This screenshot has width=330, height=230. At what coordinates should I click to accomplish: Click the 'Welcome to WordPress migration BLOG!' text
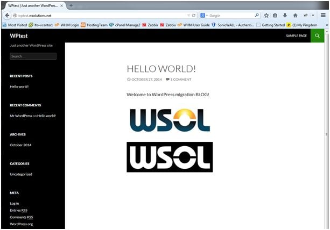[168, 95]
